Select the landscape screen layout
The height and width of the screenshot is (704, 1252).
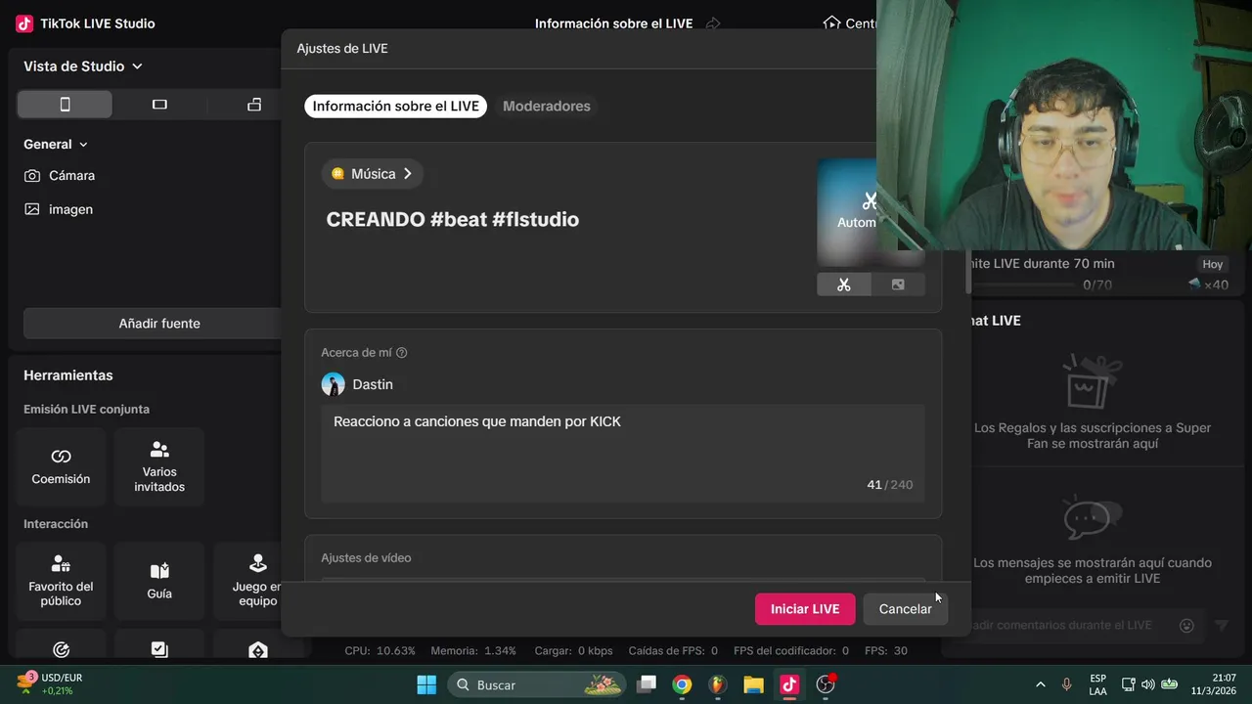pos(159,105)
